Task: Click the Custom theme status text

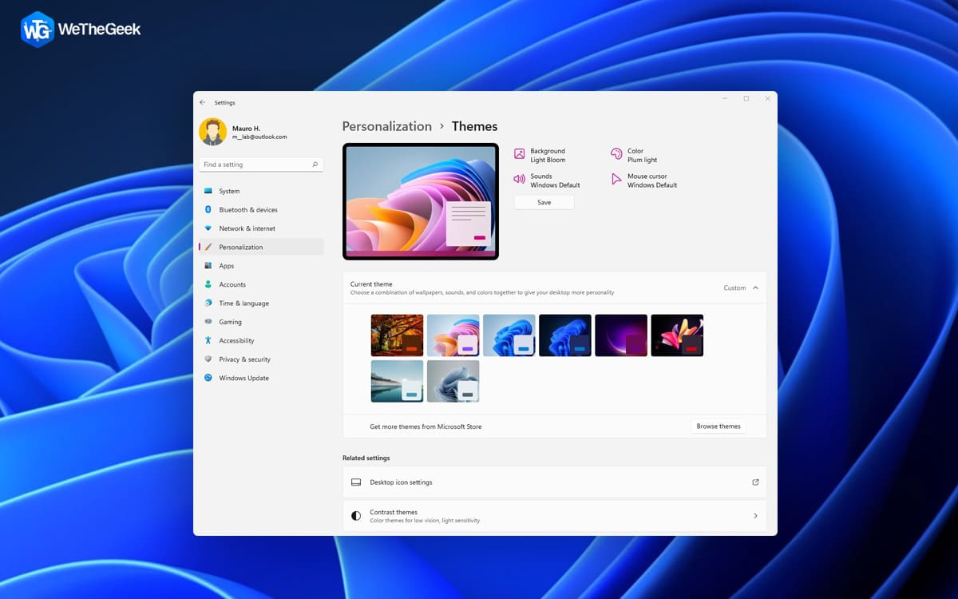Action: 734,288
